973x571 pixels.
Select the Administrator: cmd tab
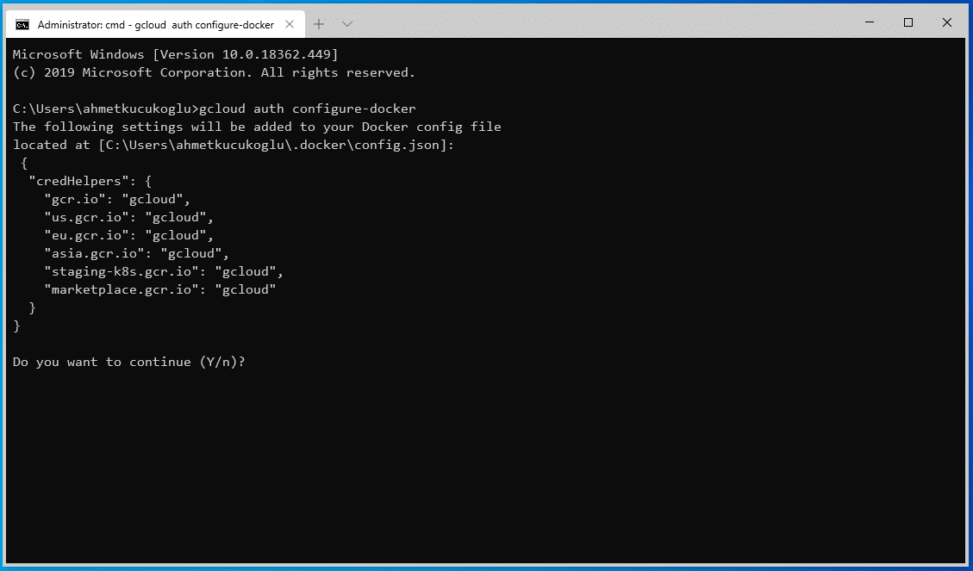(x=155, y=24)
